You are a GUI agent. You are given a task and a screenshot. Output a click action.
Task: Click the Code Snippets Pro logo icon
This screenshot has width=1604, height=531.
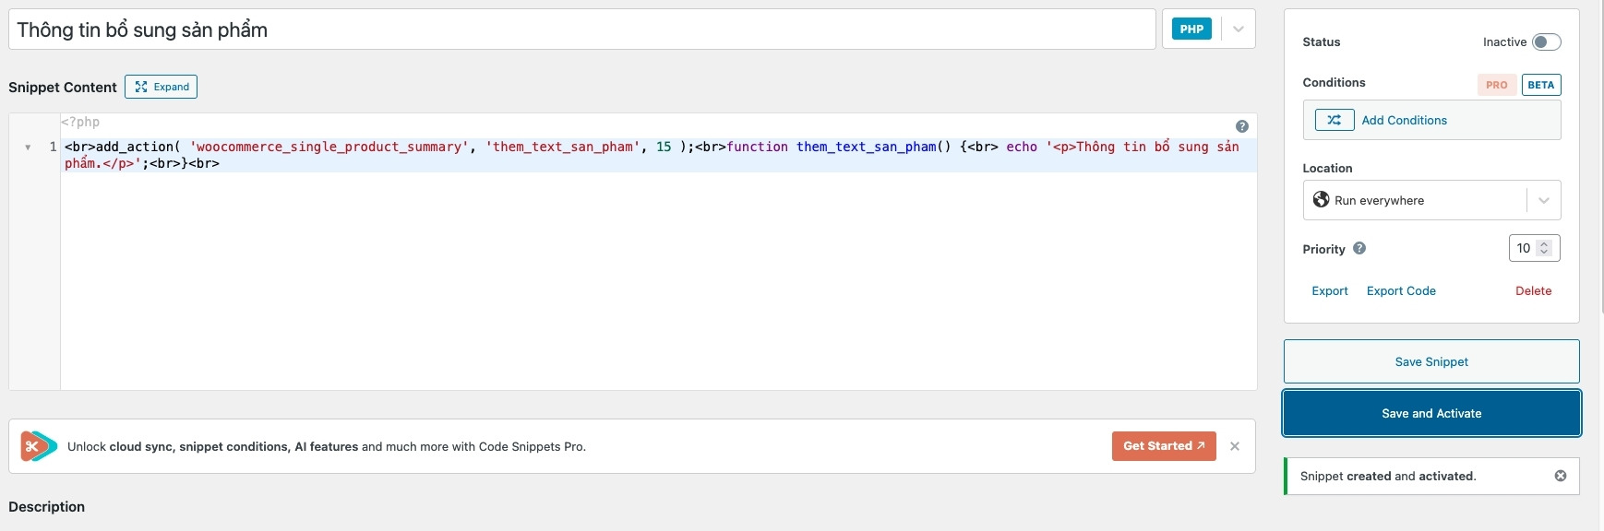click(39, 446)
